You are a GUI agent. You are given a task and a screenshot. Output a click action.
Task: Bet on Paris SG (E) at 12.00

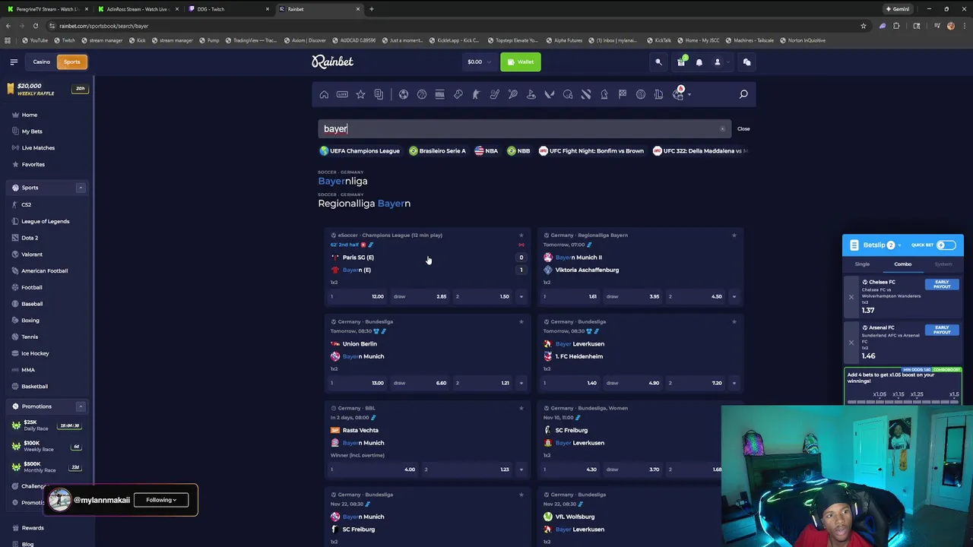coord(357,296)
